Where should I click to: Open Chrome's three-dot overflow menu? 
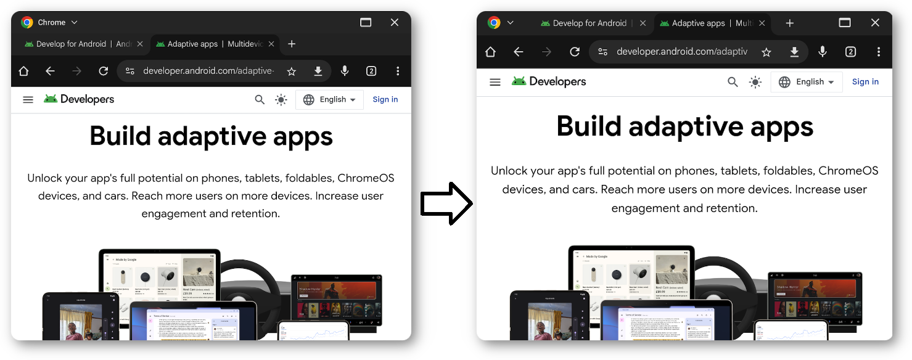tap(398, 71)
